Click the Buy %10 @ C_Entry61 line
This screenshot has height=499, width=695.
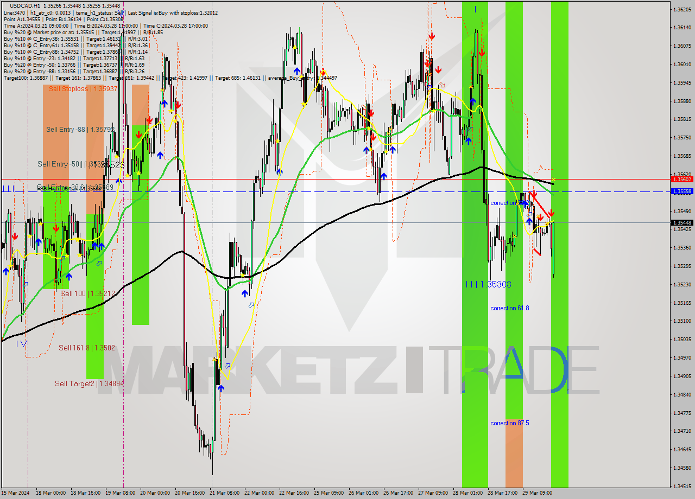pos(75,45)
